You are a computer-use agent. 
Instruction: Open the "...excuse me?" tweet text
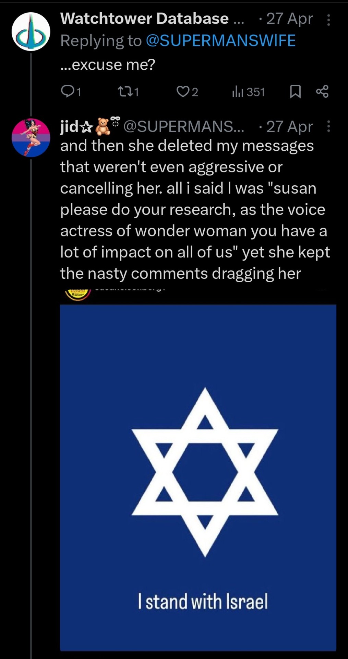pos(108,65)
